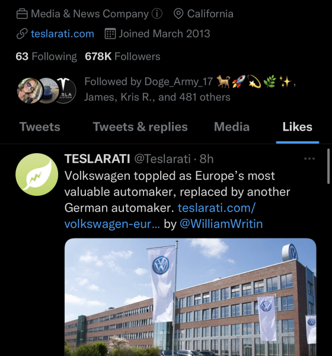Open the teslarati.com profile website link
332x356 pixels.
point(62,34)
